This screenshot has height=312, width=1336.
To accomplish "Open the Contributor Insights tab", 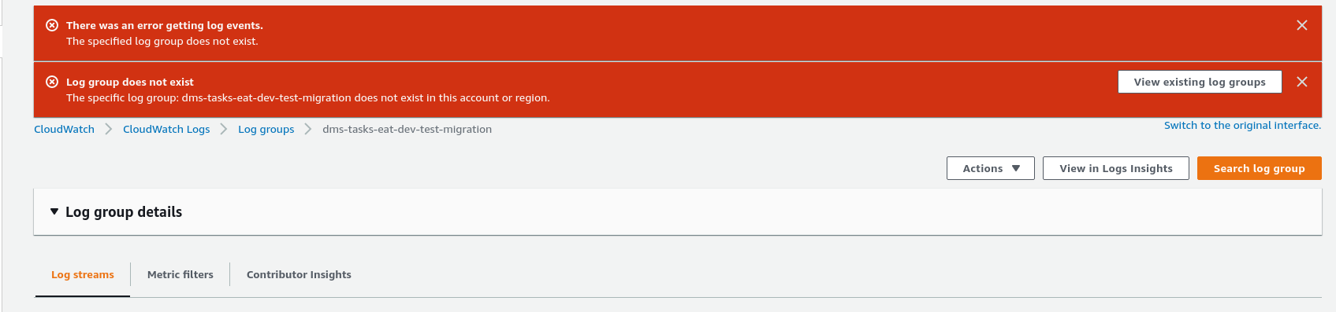I will [299, 274].
